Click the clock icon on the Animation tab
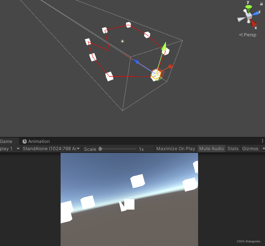This screenshot has height=246, width=265. click(x=25, y=141)
